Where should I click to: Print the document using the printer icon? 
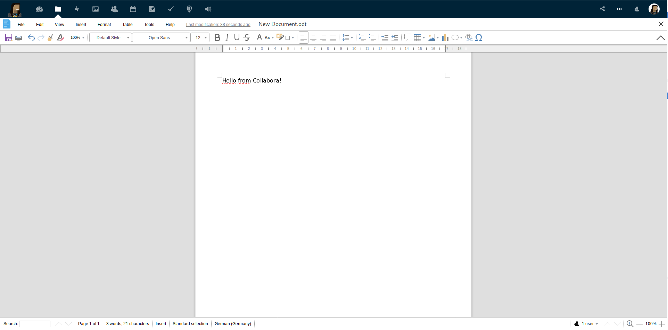coord(18,37)
